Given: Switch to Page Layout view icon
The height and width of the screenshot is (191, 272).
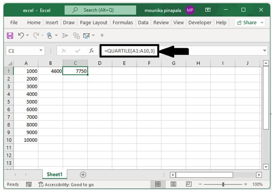Looking at the screenshot, I should [173, 184].
